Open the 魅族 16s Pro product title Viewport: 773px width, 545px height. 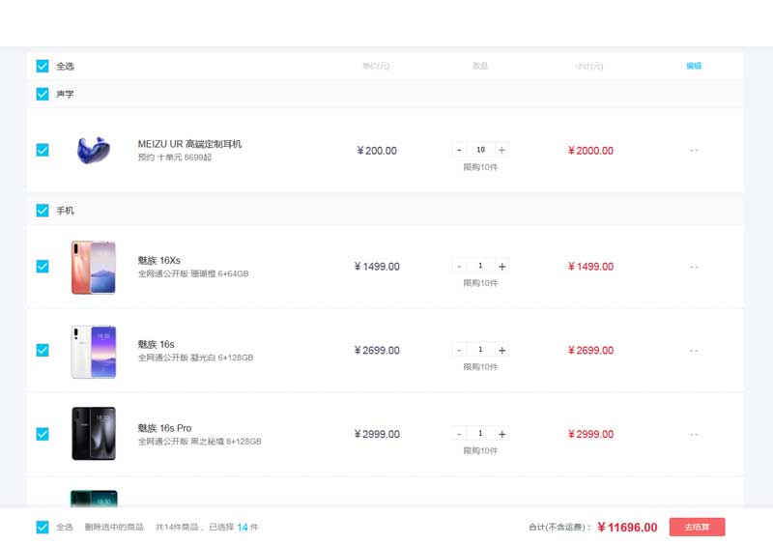click(164, 428)
